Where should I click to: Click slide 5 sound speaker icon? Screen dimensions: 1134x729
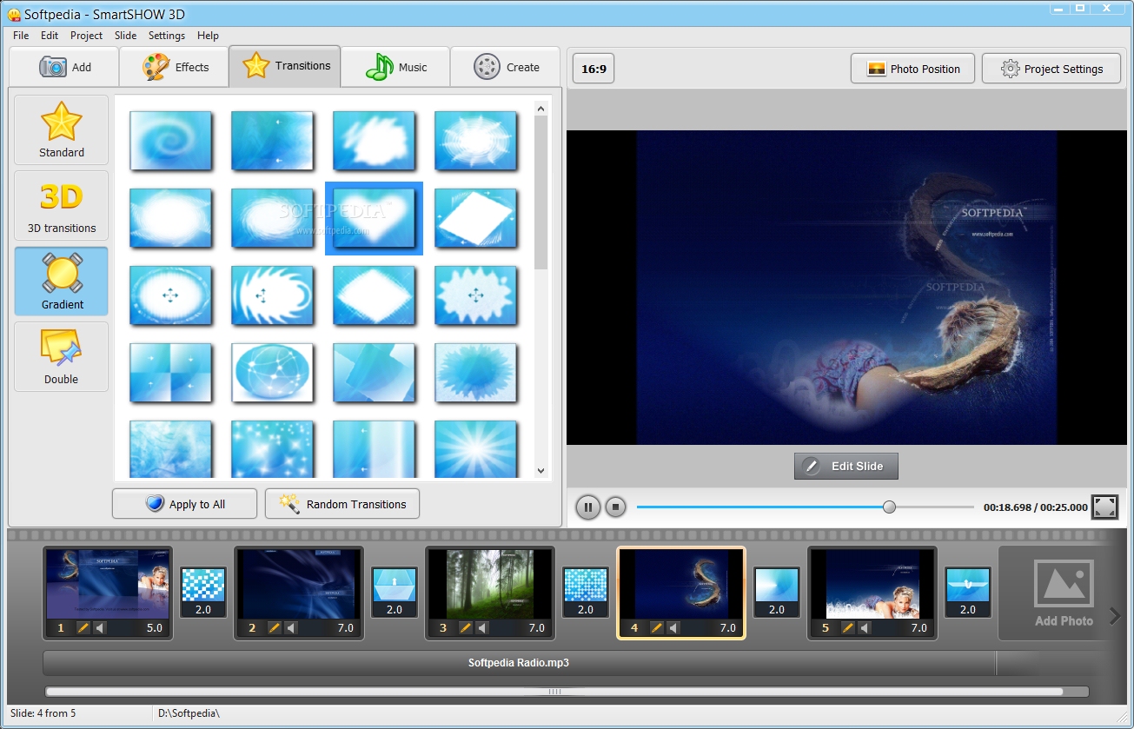coord(865,627)
